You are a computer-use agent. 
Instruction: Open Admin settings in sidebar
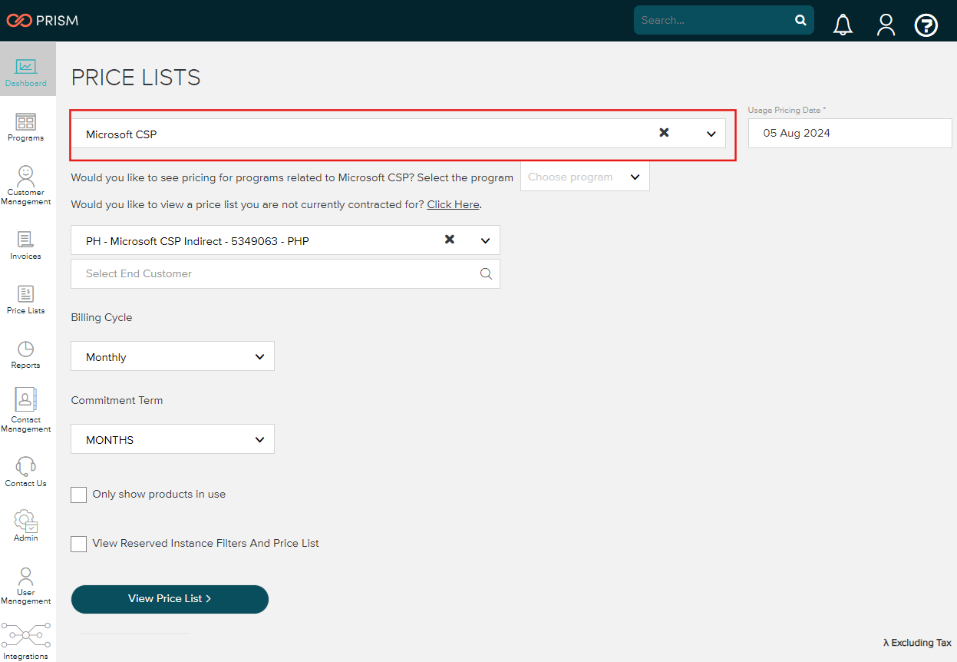tap(26, 526)
